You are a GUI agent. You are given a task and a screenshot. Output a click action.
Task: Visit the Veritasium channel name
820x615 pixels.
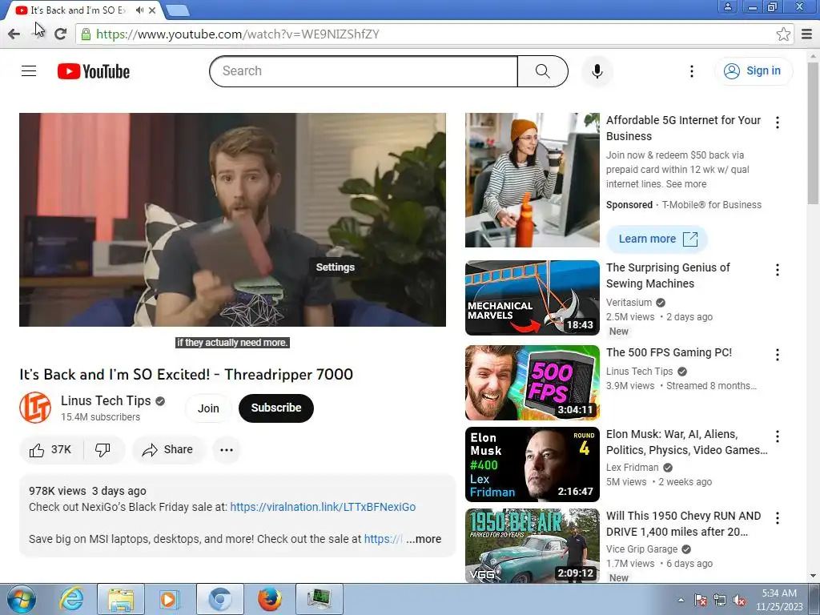point(629,302)
